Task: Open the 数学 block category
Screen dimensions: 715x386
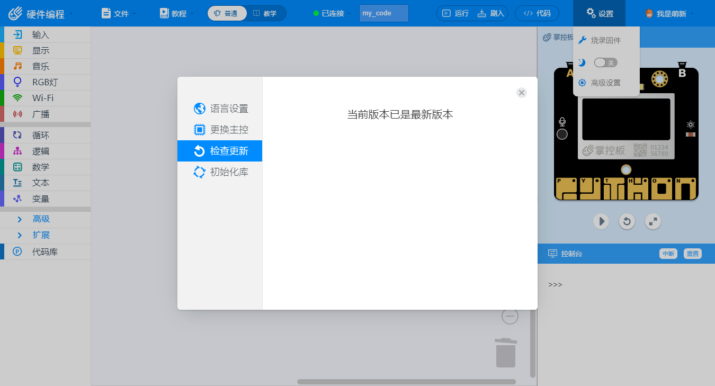Action: pyautogui.click(x=46, y=167)
